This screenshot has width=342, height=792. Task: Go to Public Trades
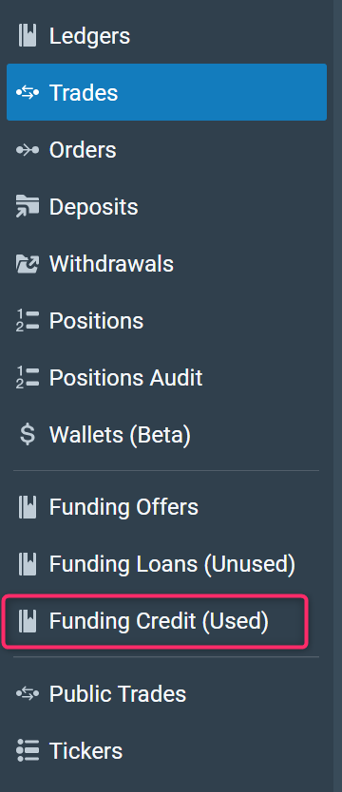(x=166, y=694)
